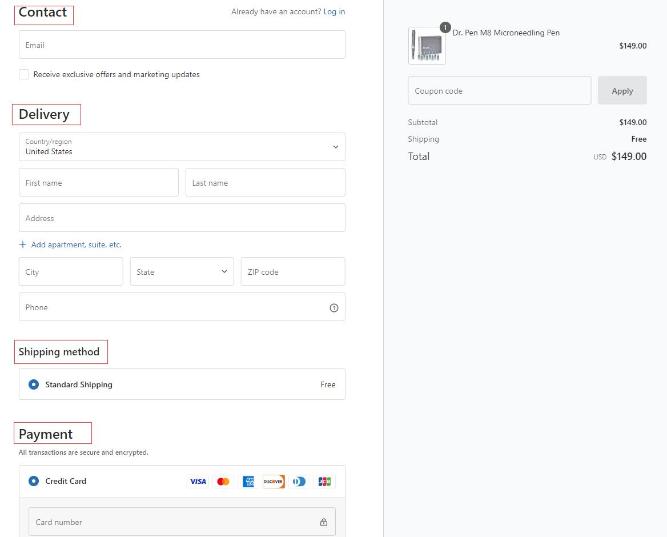Image resolution: width=667 pixels, height=537 pixels.
Task: Click the card number lock icon
Action: click(324, 522)
